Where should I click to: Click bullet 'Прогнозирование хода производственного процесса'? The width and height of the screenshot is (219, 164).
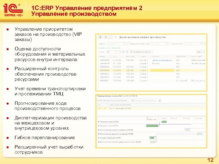point(47,106)
